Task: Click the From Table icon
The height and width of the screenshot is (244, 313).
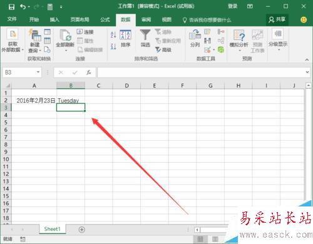Action: [x=48, y=41]
